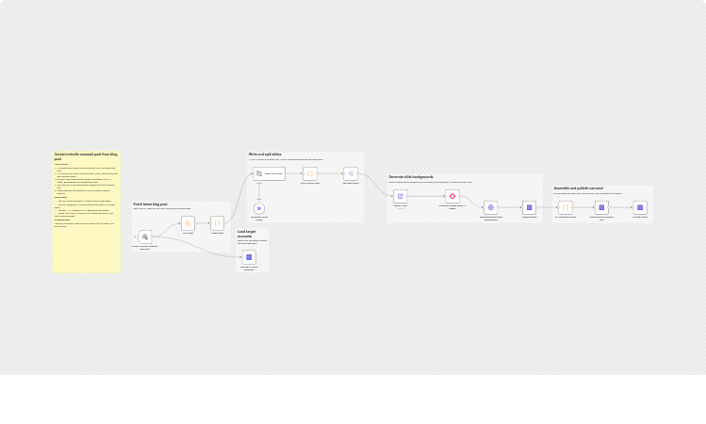
Task: Select the purple Split Out node
Action: pyautogui.click(x=351, y=173)
